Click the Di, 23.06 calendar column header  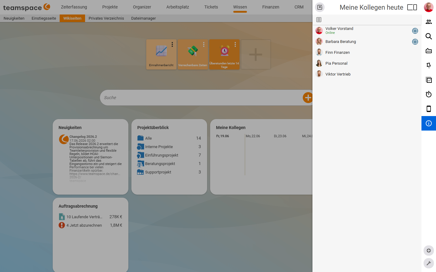pyautogui.click(x=280, y=136)
